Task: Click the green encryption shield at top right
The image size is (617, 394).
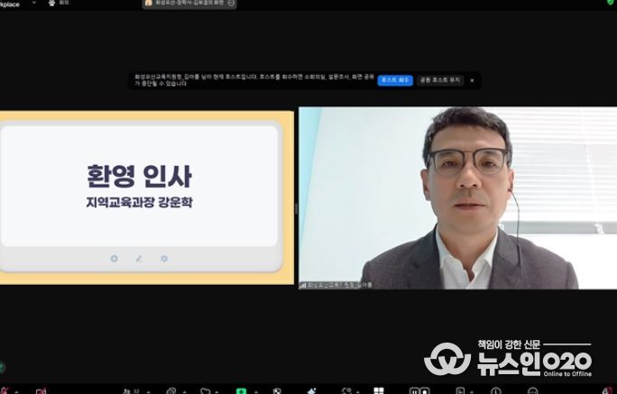Action: (x=611, y=2)
